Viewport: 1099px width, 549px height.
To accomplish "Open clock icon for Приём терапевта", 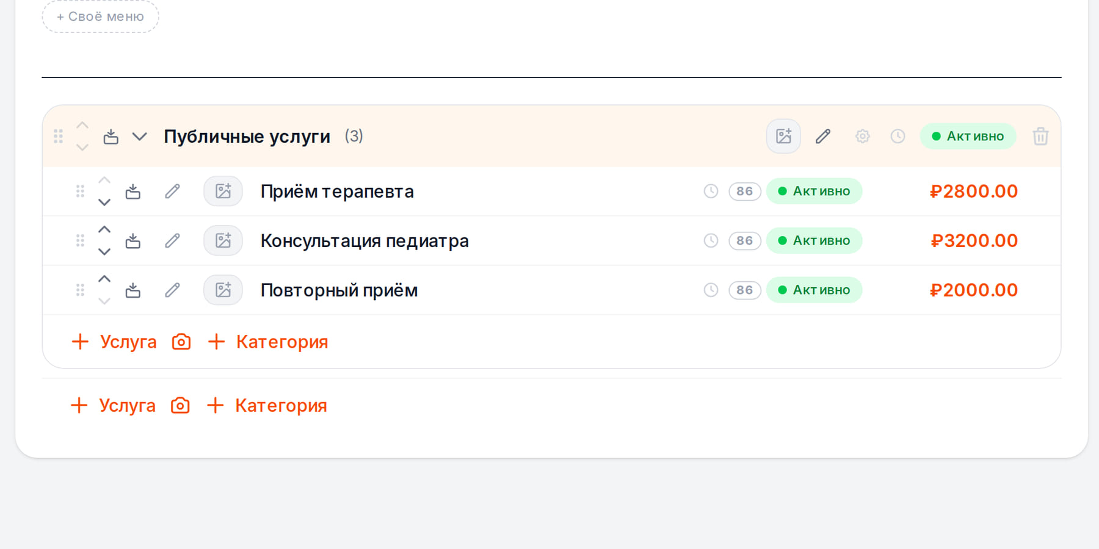I will (711, 191).
